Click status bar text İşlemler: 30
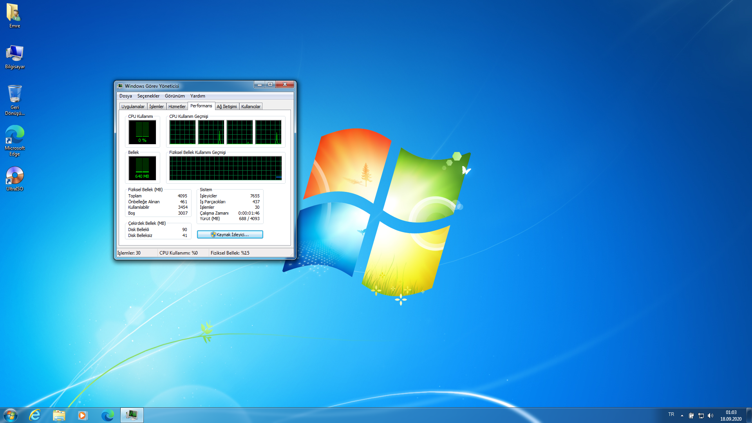This screenshot has width=752, height=423. coord(129,253)
